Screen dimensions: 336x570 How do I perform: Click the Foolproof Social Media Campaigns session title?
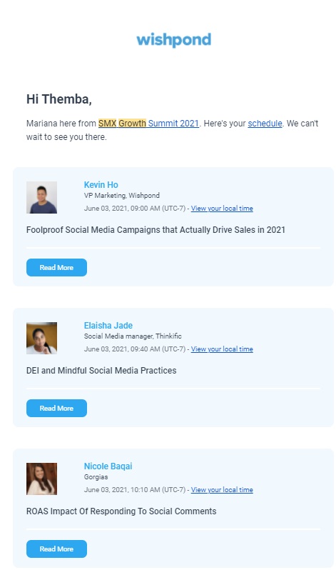click(156, 230)
